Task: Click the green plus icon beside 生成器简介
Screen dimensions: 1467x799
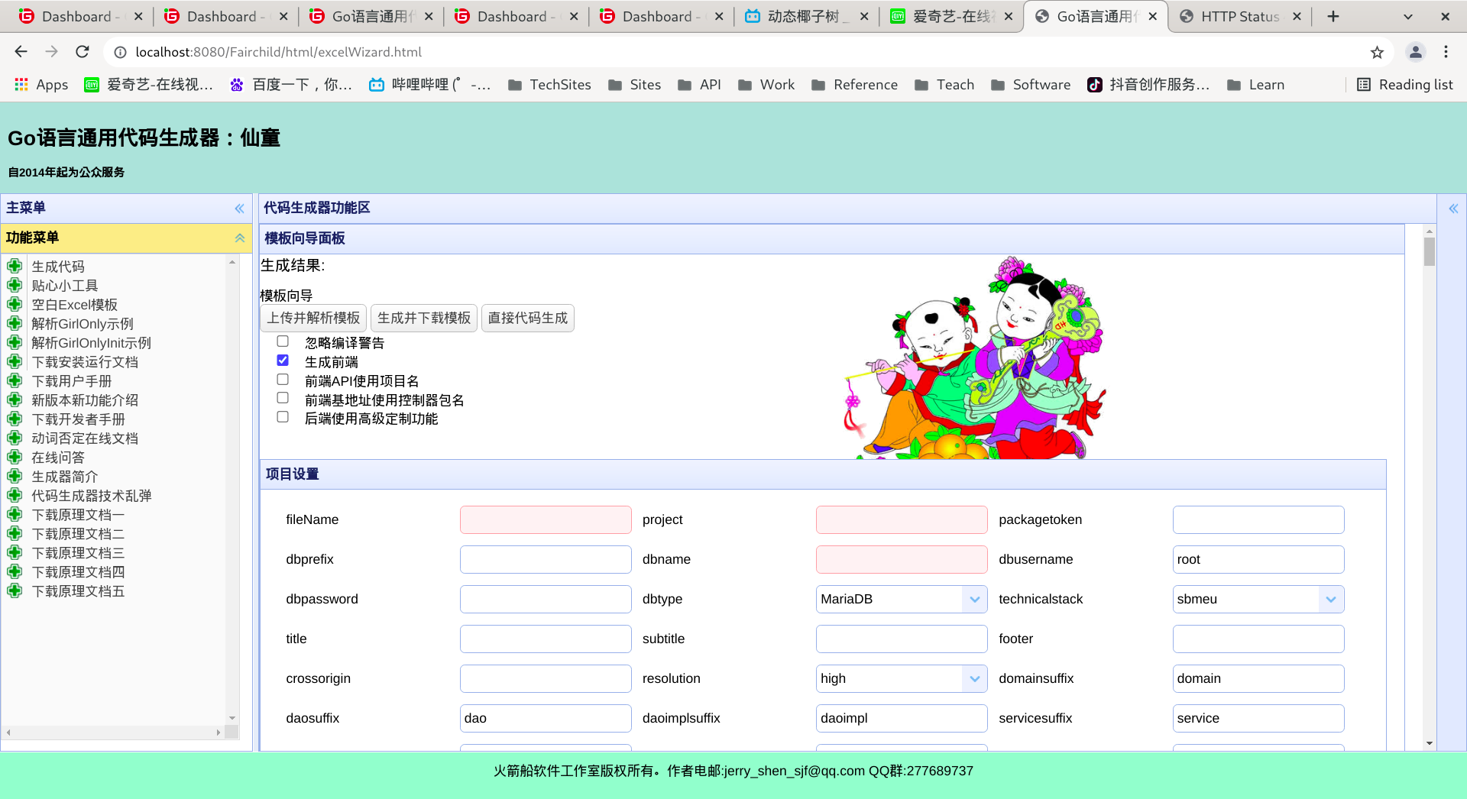Action: click(15, 476)
